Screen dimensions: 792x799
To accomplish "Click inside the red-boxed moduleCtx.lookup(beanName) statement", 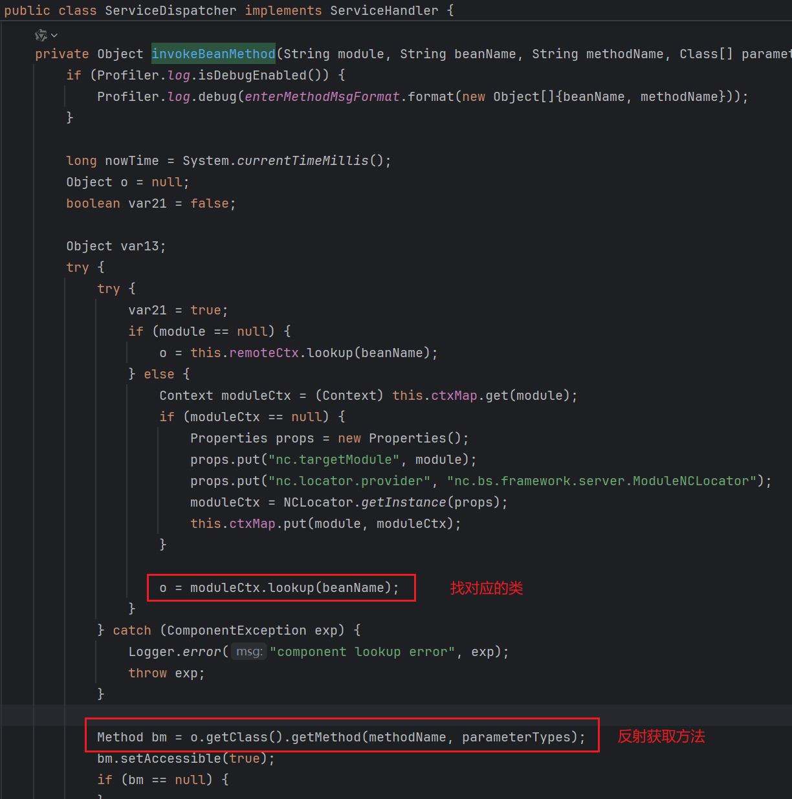I will (x=279, y=587).
